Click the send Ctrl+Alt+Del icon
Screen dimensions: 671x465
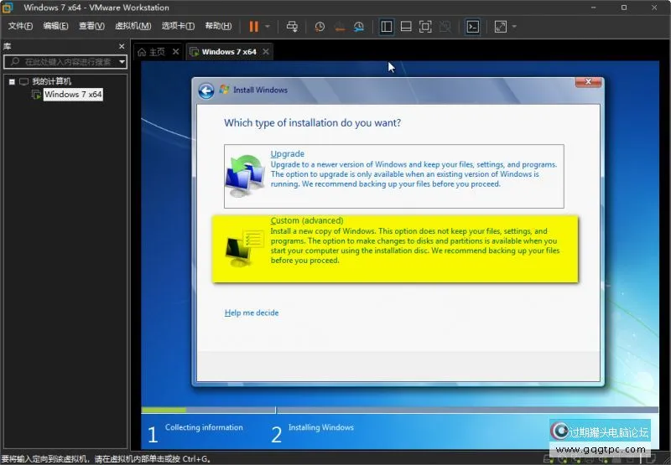tap(292, 26)
